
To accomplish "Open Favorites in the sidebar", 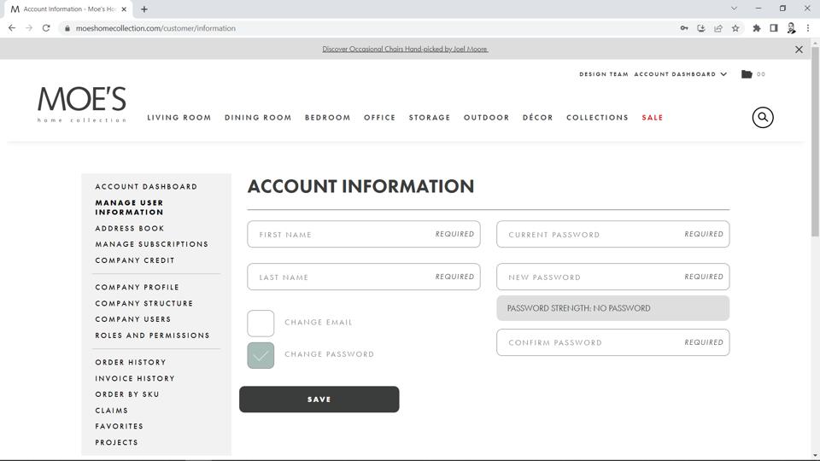I will coord(120,427).
